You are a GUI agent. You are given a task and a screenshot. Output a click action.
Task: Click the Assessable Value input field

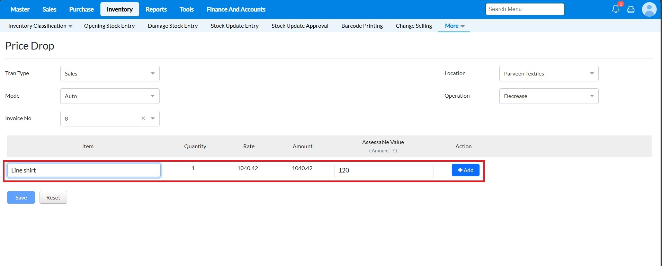(384, 170)
